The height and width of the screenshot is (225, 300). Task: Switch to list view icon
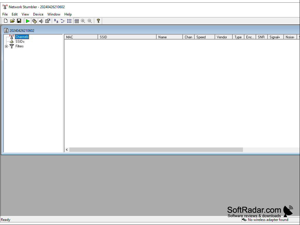pyautogui.click(x=69, y=21)
